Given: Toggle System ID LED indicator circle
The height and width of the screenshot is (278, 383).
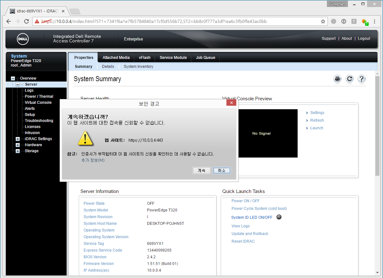Looking at the screenshot, I should 279,217.
